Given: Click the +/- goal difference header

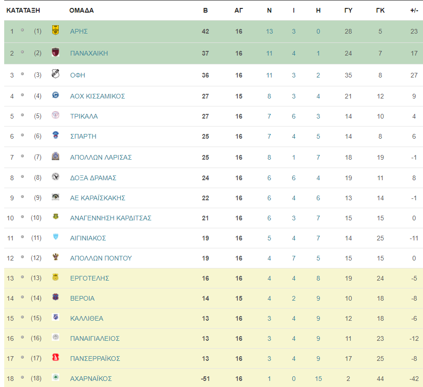Looking at the screenshot, I should coord(414,11).
